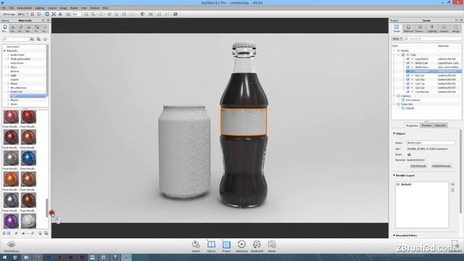Image resolution: width=464 pixels, height=261 pixels.
Task: Open the CPU Usage percentage dropdown
Action: pyautogui.click(x=22, y=14)
